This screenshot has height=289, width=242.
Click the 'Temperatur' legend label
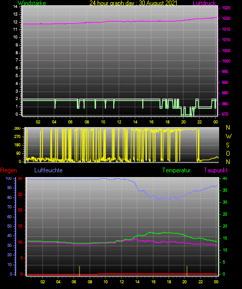click(x=176, y=170)
